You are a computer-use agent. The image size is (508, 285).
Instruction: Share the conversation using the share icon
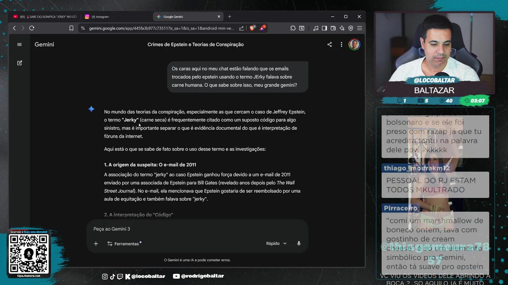click(329, 44)
